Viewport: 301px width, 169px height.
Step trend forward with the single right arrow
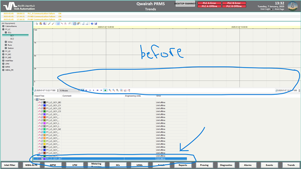click(94, 90)
